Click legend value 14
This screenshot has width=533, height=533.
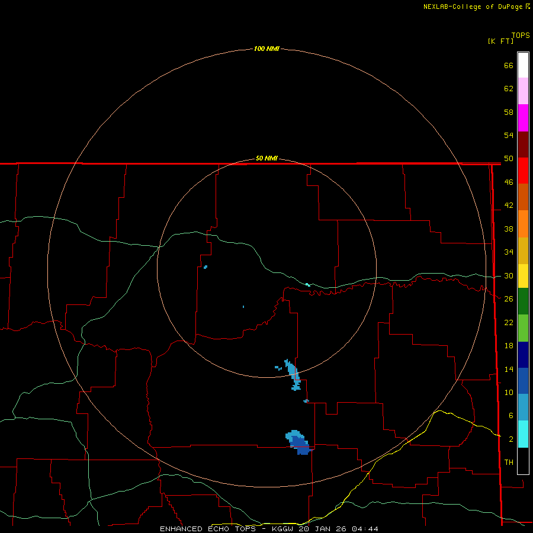click(x=509, y=369)
